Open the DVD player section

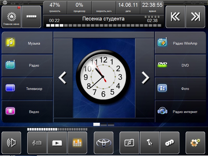coord(180,66)
